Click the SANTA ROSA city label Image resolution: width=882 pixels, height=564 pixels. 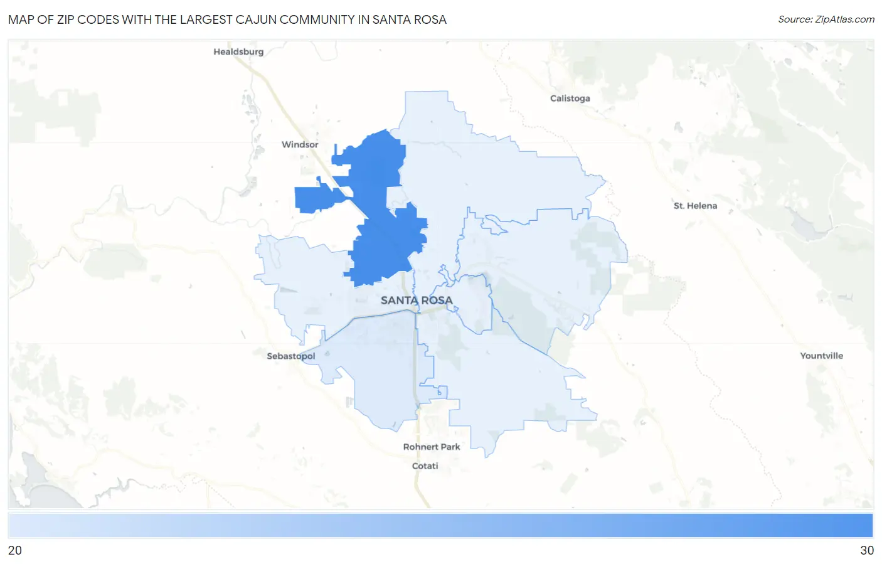pos(417,301)
